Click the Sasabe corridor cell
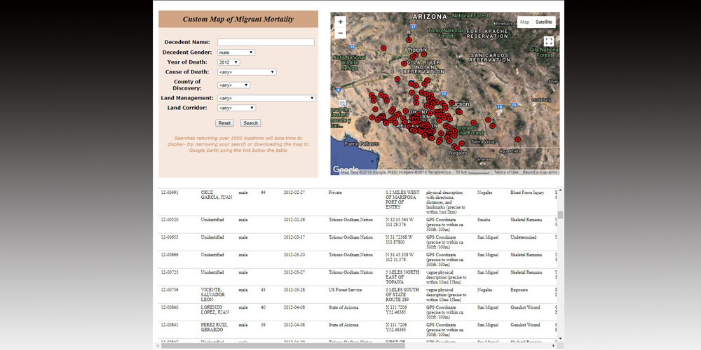The width and height of the screenshot is (701, 350). pos(484,220)
